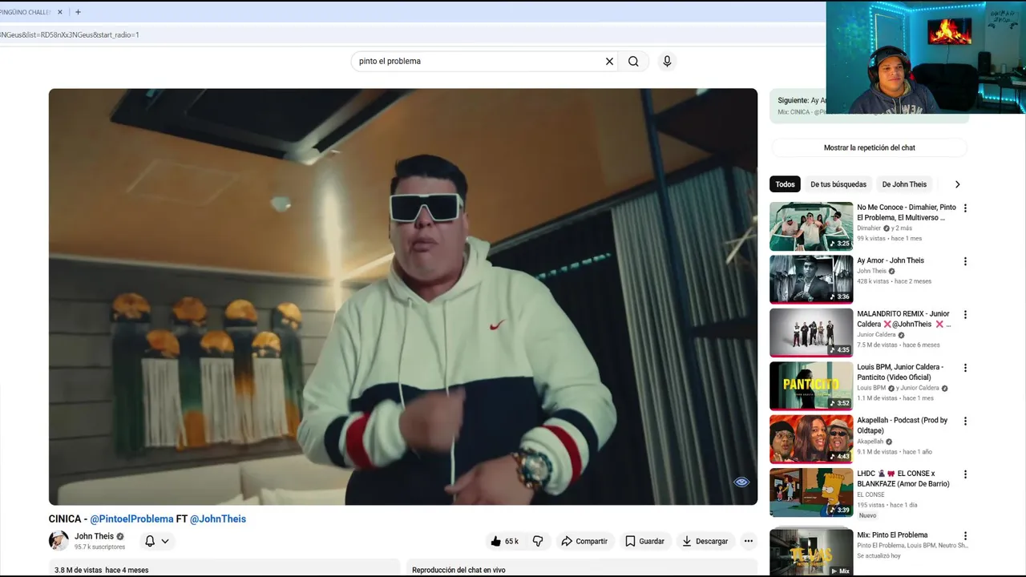Click the Descargar download button
Viewport: 1026px width, 577px height.
(705, 541)
